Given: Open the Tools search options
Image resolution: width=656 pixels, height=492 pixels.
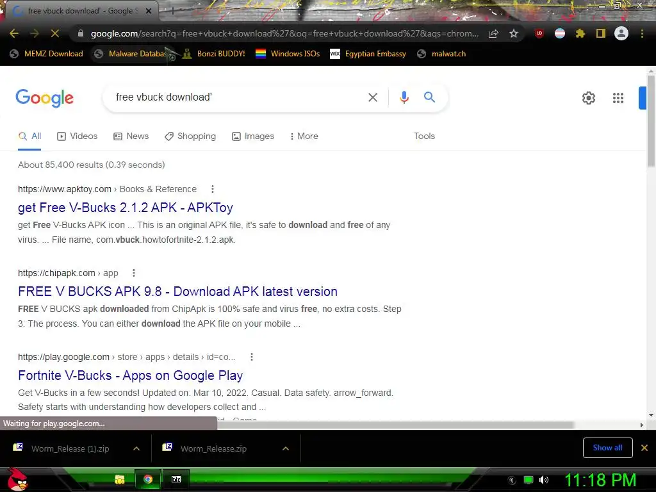Looking at the screenshot, I should click(424, 136).
